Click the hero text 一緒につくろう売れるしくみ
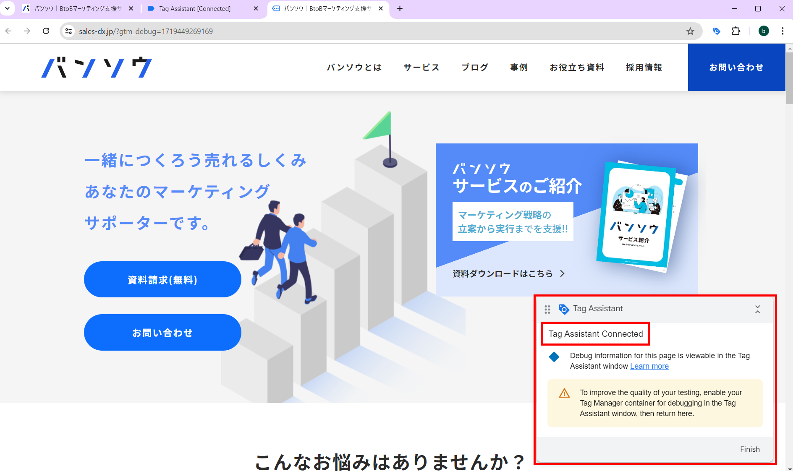The height and width of the screenshot is (471, 793). click(196, 160)
